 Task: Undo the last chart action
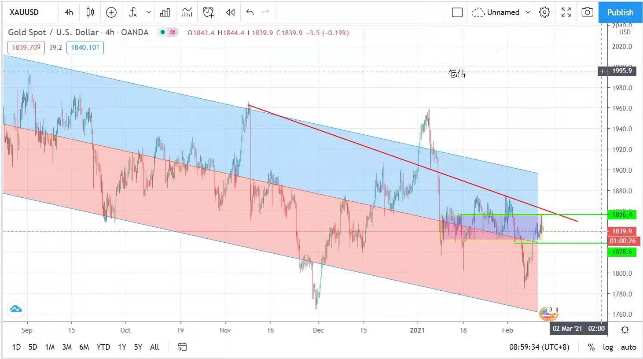(x=250, y=12)
